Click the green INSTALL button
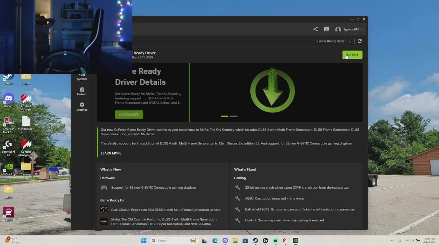 (x=352, y=55)
